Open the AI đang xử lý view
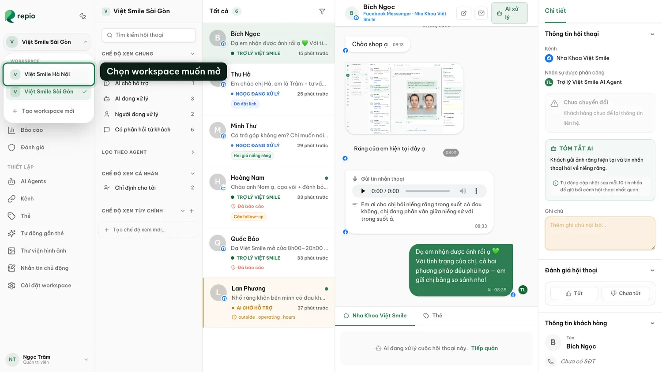662x372 pixels. pyautogui.click(x=149, y=99)
